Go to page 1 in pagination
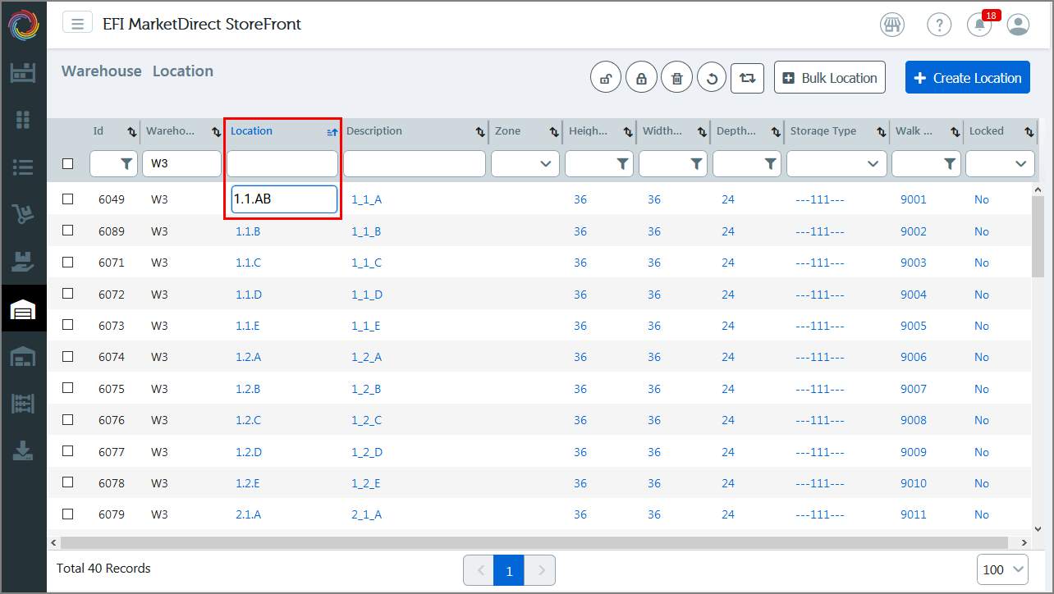 pyautogui.click(x=509, y=570)
